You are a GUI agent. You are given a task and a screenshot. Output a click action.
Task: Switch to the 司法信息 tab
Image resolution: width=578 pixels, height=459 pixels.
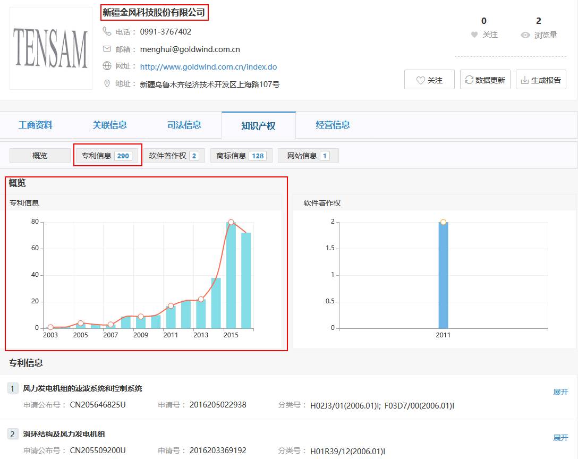pyautogui.click(x=184, y=125)
